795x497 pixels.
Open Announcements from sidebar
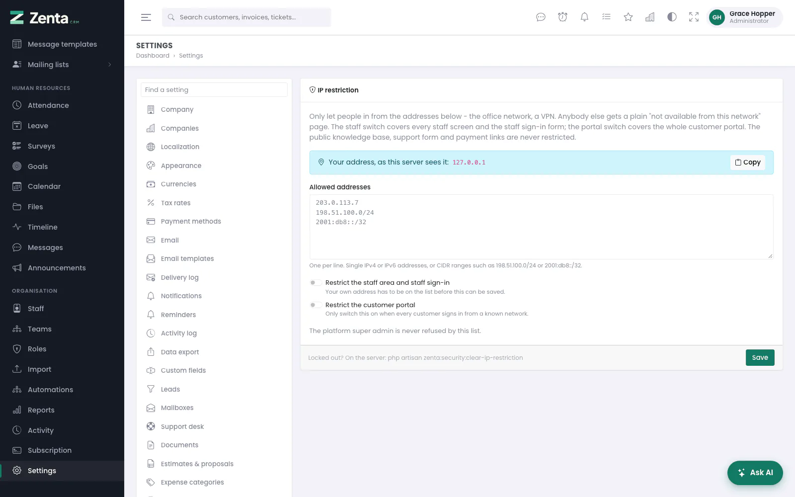tap(62, 268)
